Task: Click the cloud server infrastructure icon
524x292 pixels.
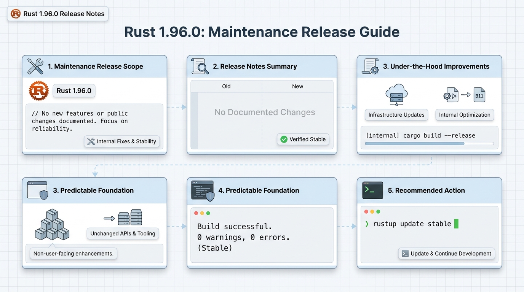Action: pos(396,95)
